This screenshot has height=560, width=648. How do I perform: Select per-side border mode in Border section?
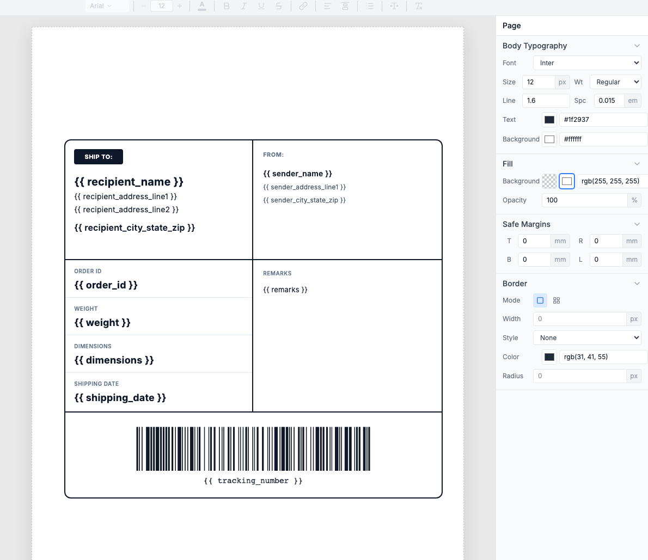[556, 300]
